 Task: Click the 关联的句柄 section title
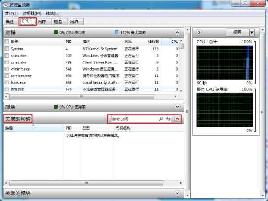coord(18,119)
